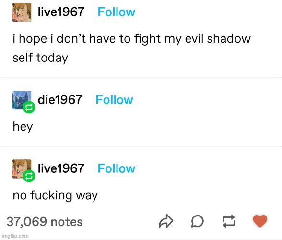Click green reblog badge on lower live1967 avatar
Screen dimensions: 282x240
tap(29, 176)
